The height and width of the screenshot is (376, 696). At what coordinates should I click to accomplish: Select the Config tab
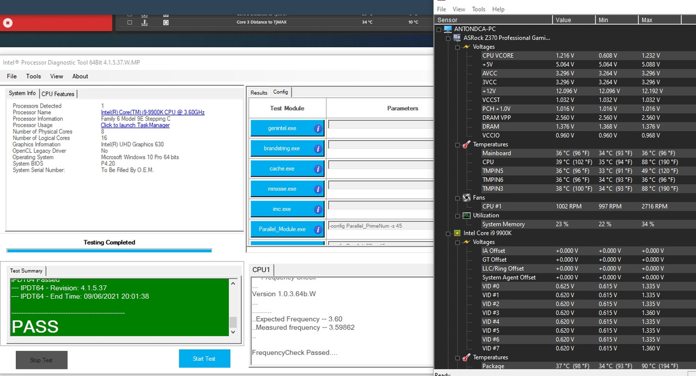281,92
